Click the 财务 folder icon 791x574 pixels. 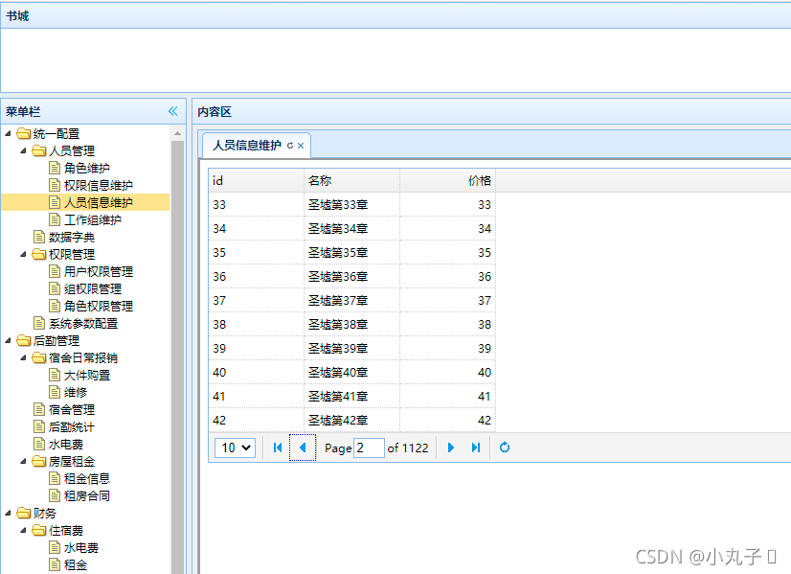point(23,514)
